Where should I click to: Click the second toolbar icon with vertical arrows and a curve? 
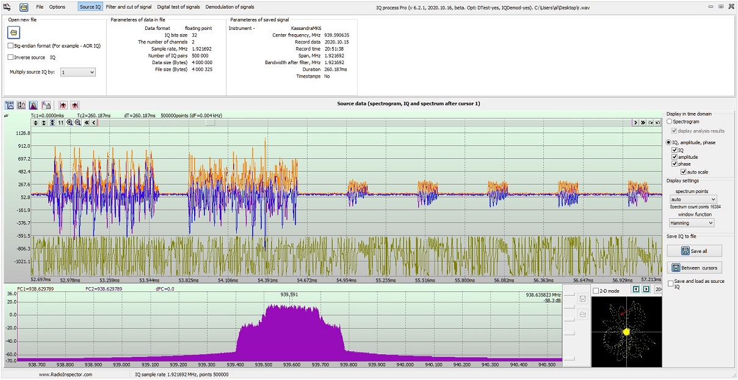tap(21, 105)
